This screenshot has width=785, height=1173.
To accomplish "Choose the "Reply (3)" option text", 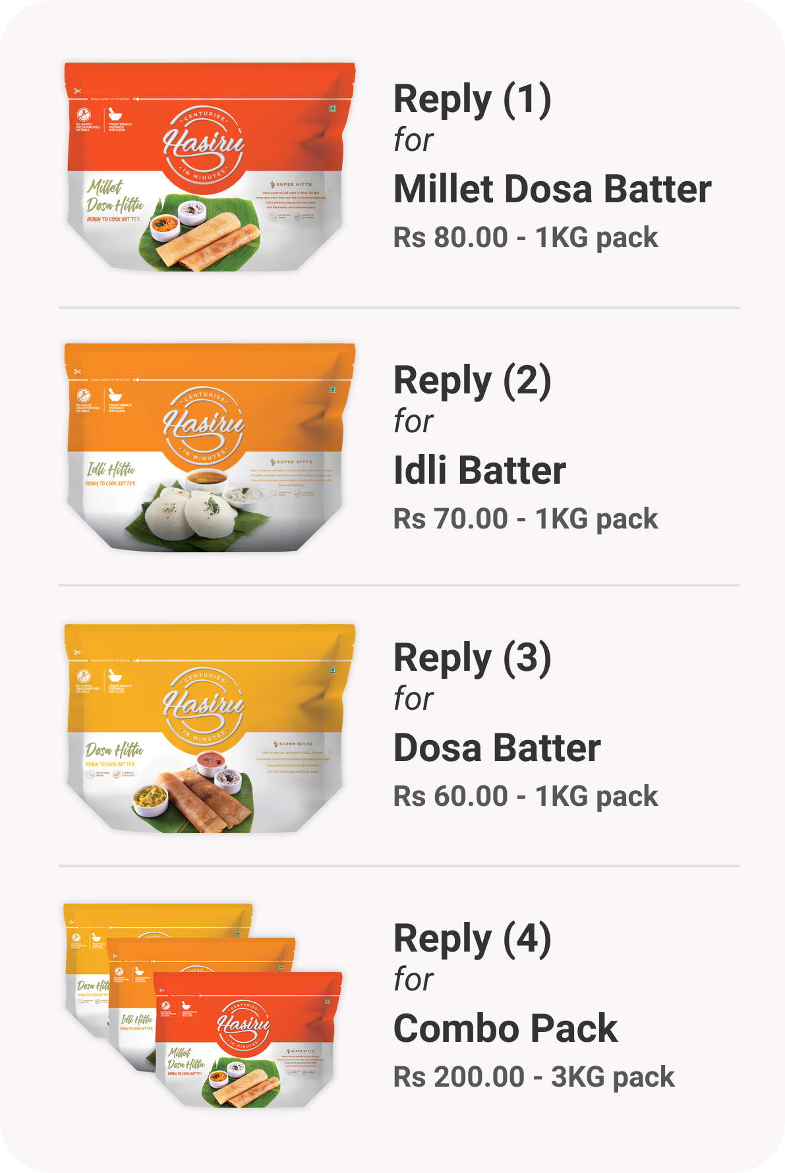I will [472, 658].
